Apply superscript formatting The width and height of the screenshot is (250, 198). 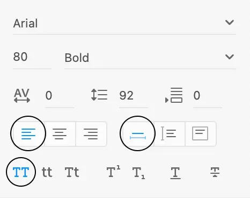coord(113,172)
